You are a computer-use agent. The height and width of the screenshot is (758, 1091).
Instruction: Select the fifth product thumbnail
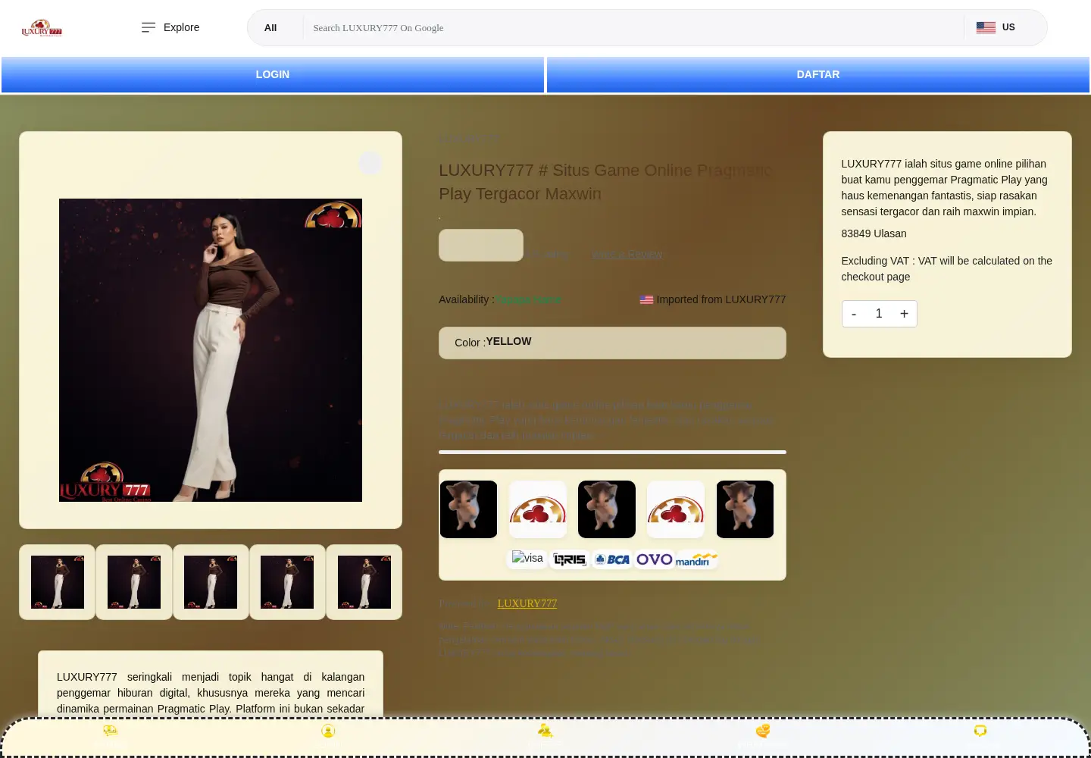click(364, 582)
